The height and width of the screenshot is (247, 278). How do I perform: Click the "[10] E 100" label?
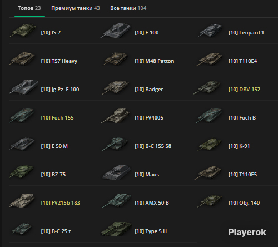pyautogui.click(x=147, y=33)
